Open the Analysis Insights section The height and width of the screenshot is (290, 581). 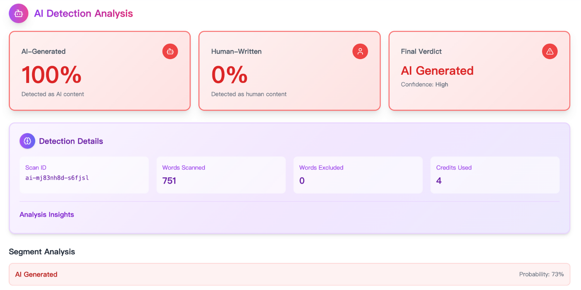point(46,215)
